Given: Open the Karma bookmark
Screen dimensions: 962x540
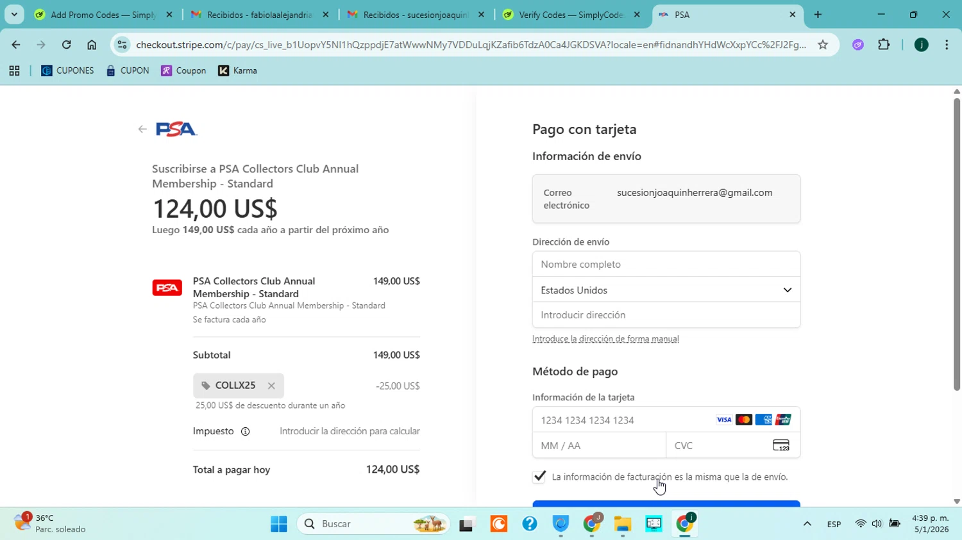Looking at the screenshot, I should click(x=238, y=71).
